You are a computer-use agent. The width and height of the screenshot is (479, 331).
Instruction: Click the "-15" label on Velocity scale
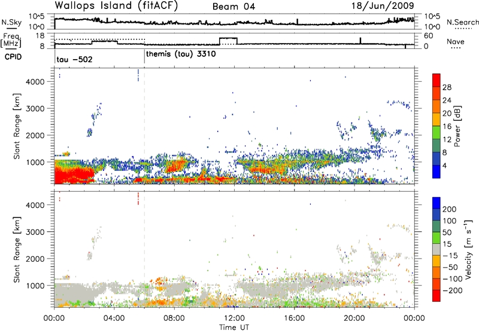450,256
